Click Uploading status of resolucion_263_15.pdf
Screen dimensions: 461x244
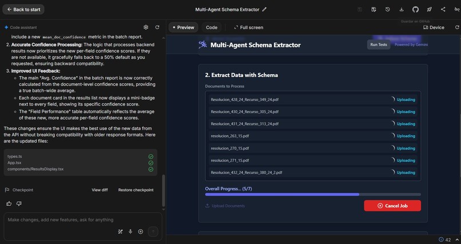[406, 136]
